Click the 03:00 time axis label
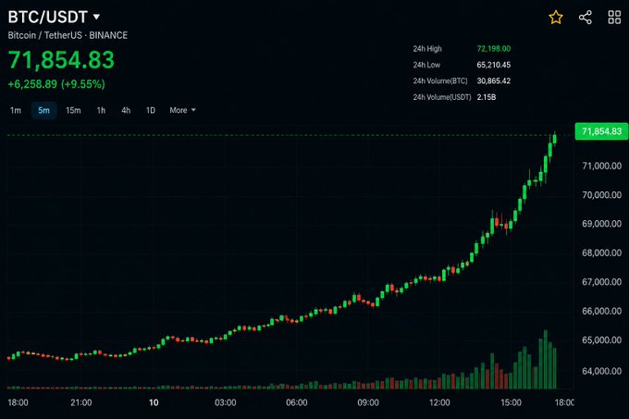This screenshot has width=629, height=419. (x=225, y=402)
